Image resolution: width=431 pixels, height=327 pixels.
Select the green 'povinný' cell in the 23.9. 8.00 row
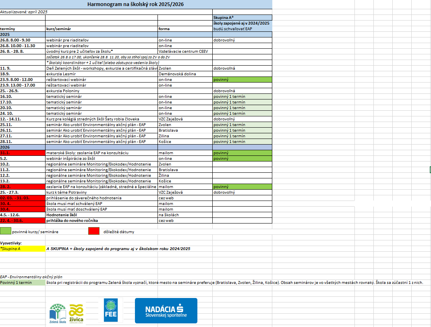click(242, 79)
